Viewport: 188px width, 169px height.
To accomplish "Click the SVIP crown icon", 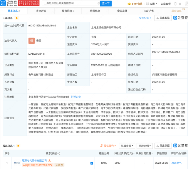I will click(x=129, y=4).
